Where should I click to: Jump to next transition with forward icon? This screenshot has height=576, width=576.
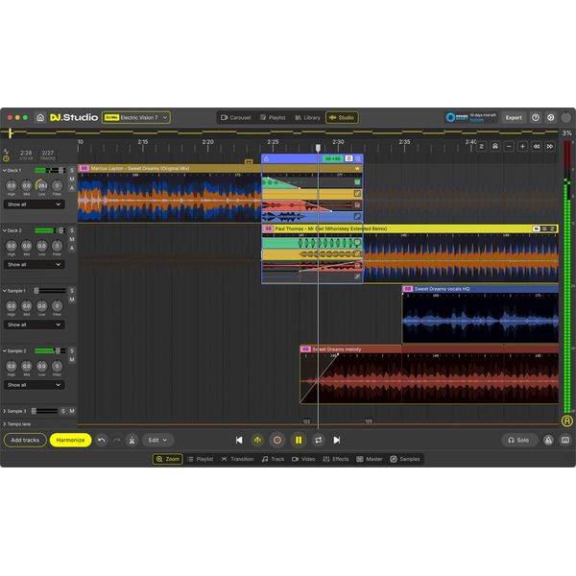click(550, 147)
